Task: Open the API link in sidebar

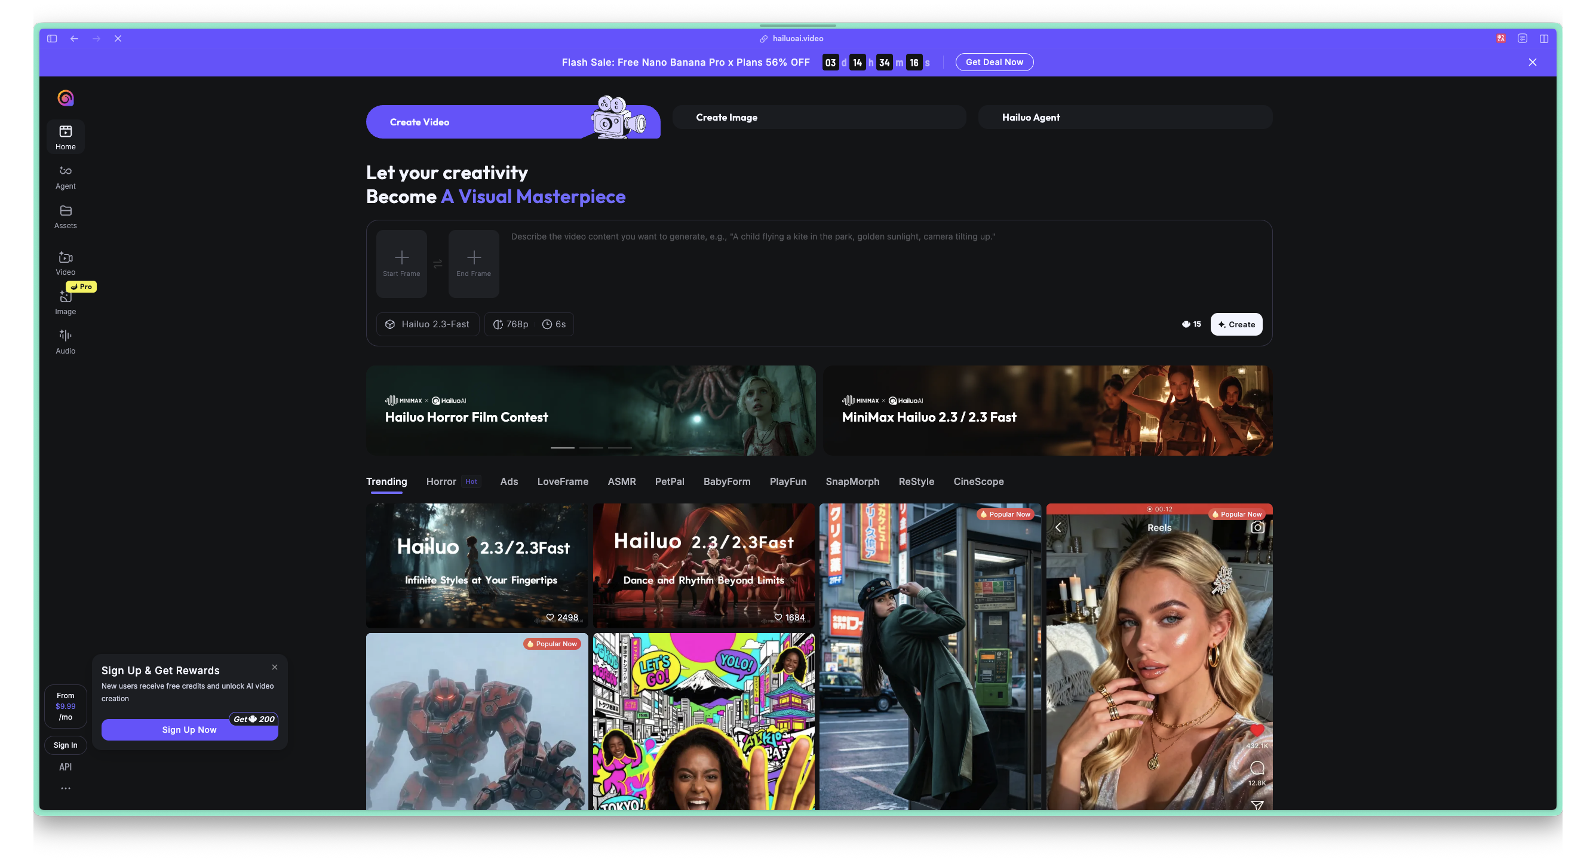Action: [x=65, y=767]
